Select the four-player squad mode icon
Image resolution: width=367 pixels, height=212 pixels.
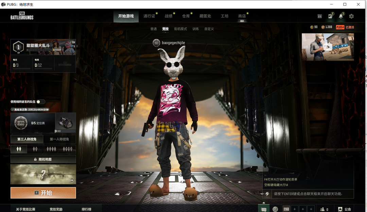[x=68, y=149]
